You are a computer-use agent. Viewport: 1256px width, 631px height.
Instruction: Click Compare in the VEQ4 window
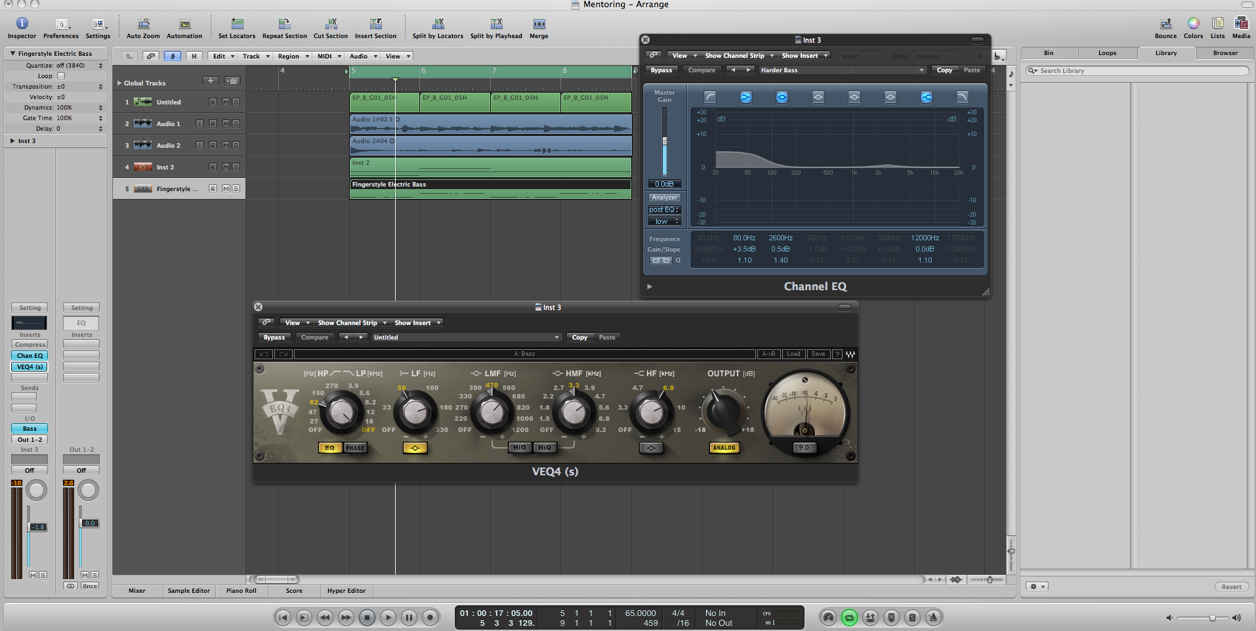coord(314,337)
